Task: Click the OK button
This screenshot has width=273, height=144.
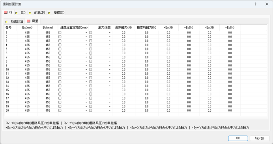Action: pos(238,138)
